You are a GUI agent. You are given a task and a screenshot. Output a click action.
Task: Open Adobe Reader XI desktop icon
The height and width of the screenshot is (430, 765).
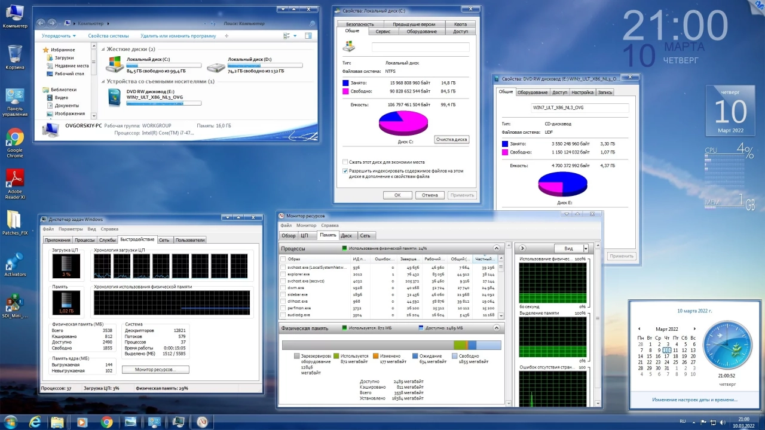point(15,184)
